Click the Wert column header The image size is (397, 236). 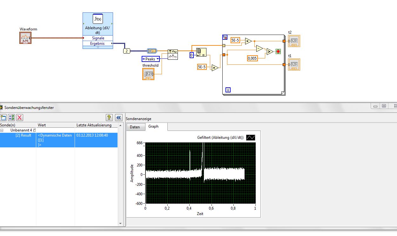[x=42, y=125]
